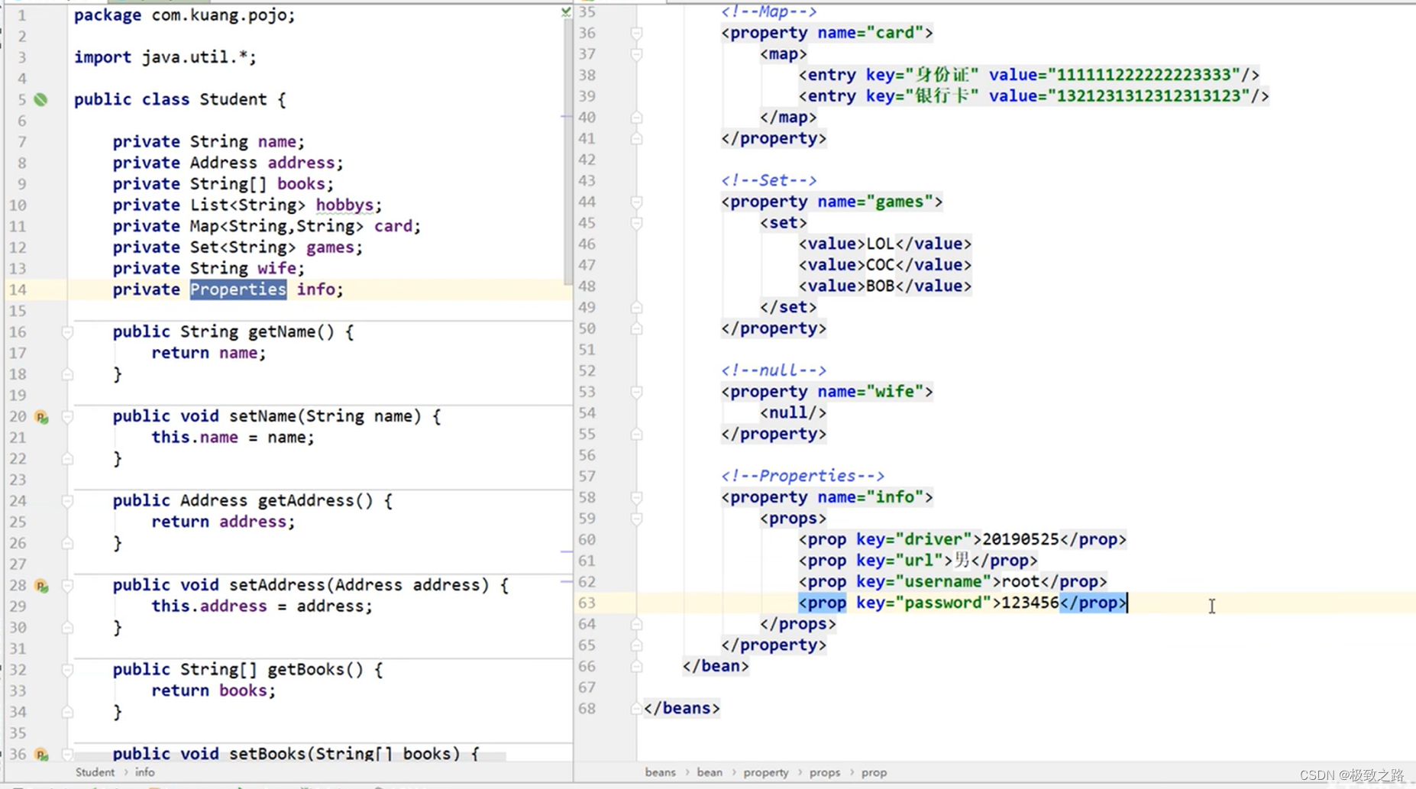Fold the property name="wife" block
This screenshot has width=1416, height=789.
click(636, 392)
